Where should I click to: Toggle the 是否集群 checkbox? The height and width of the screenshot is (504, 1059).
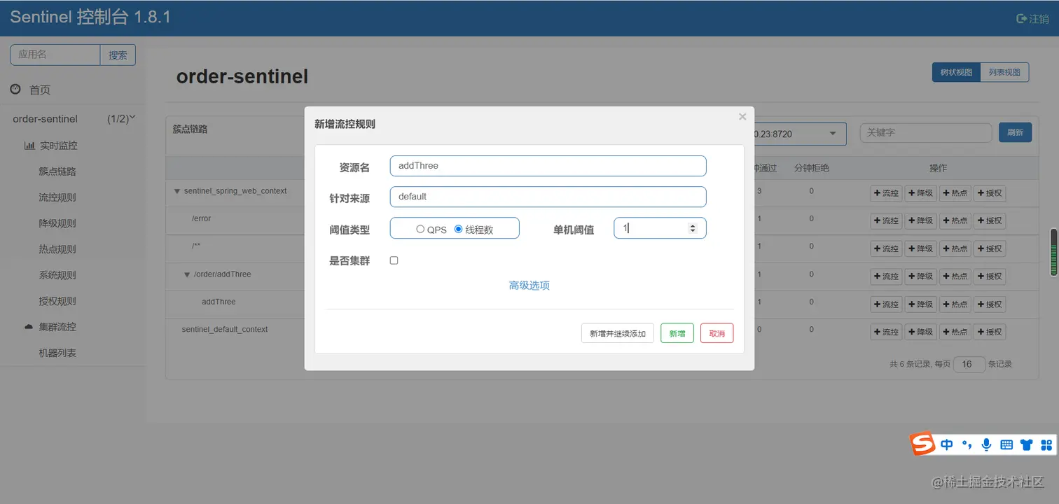[394, 260]
